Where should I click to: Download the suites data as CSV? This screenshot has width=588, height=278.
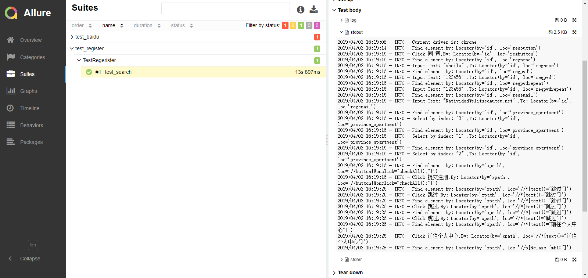314,9
